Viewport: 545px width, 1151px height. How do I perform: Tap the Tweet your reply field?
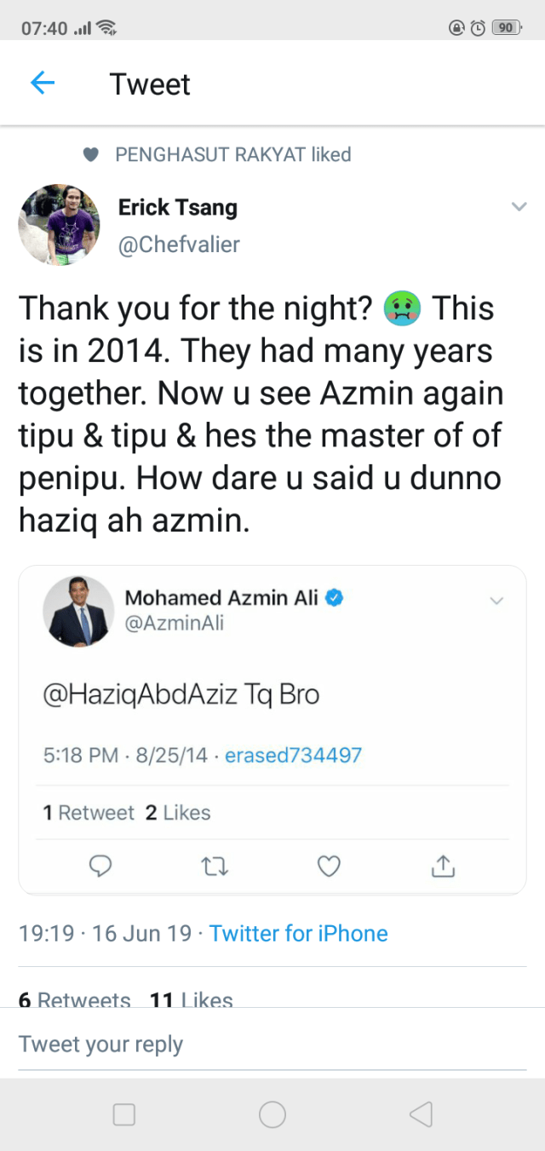[x=272, y=1045]
